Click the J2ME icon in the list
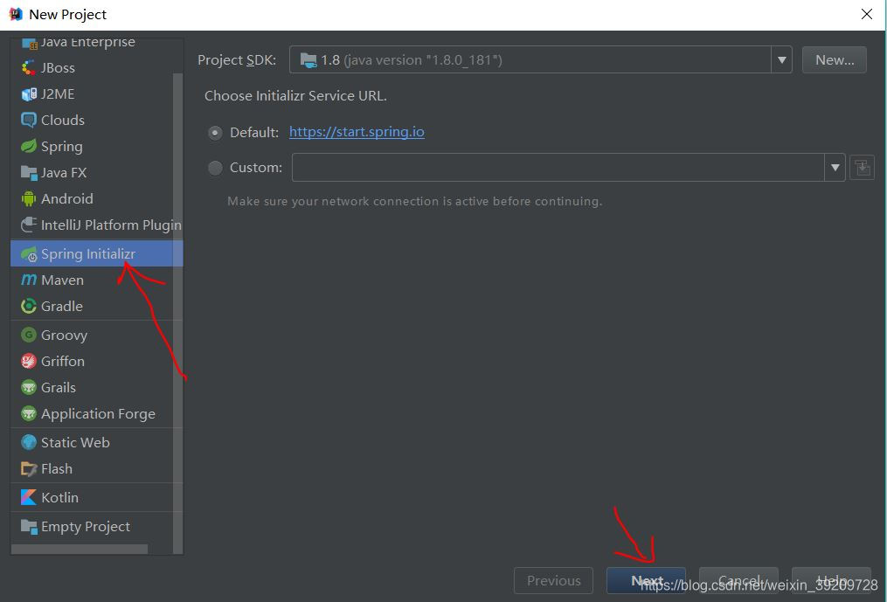The image size is (887, 602). 28,93
